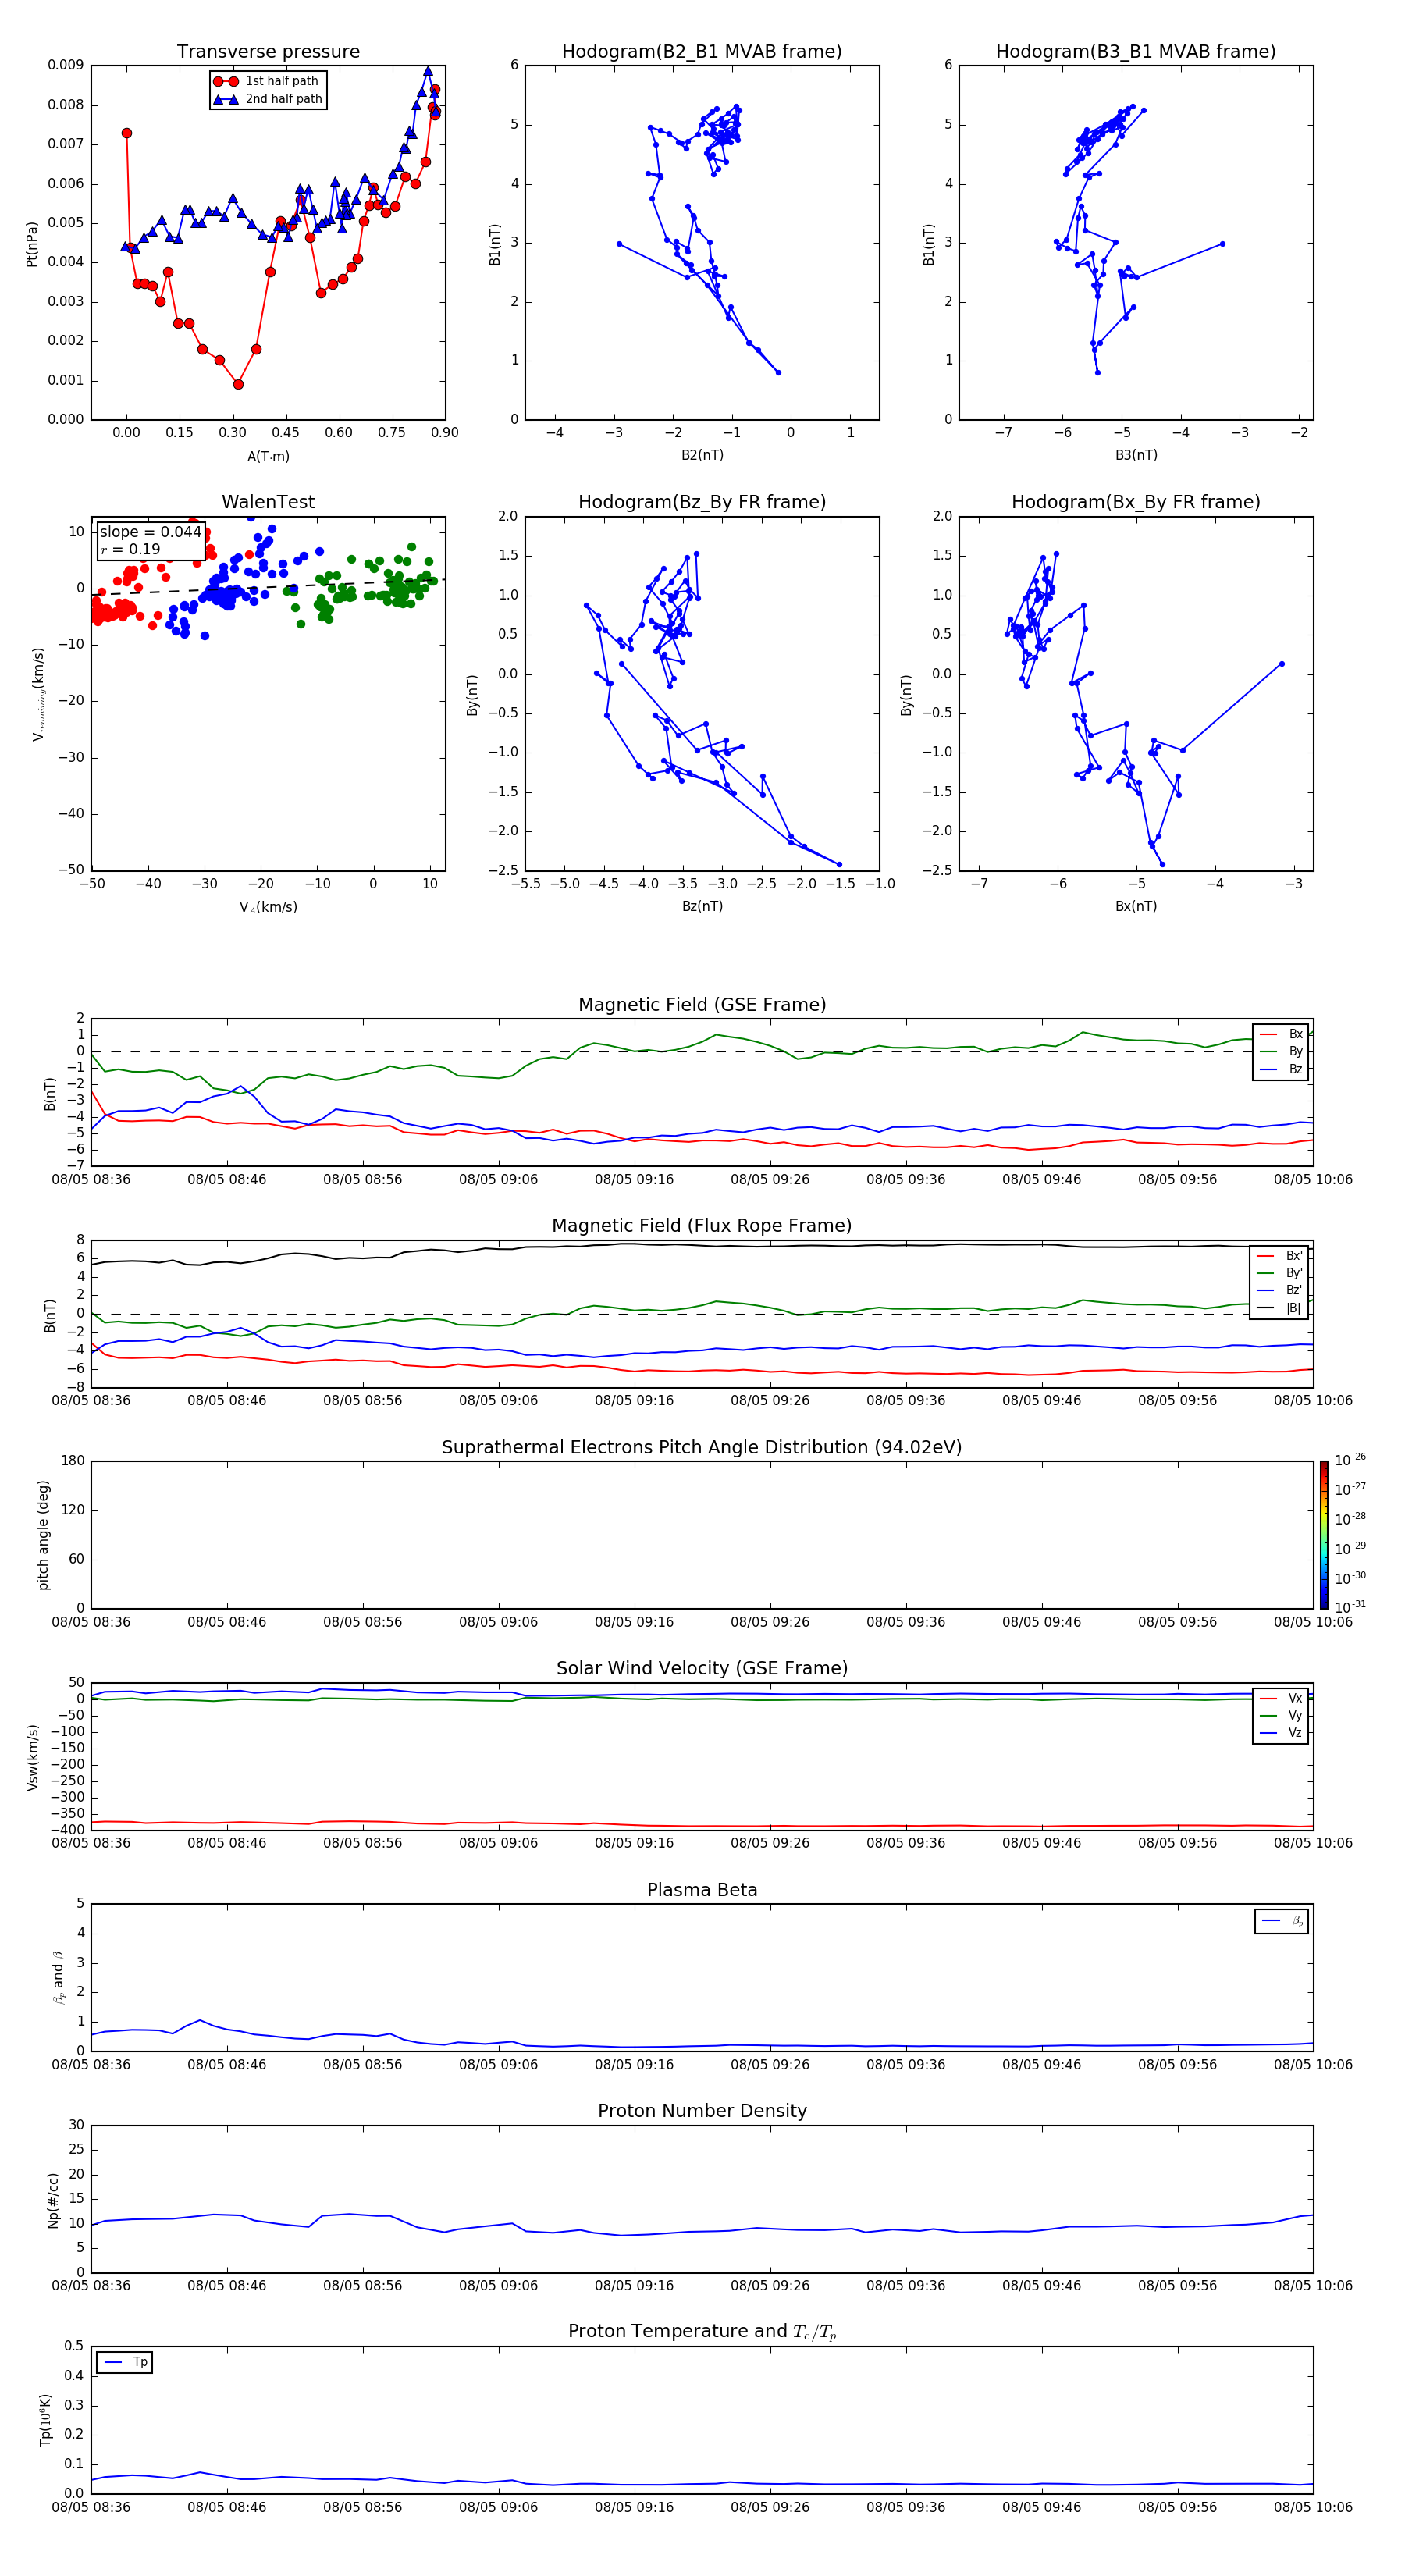Click the empty pitch angle distribution plot area
1405x2576 pixels.
point(702,1535)
